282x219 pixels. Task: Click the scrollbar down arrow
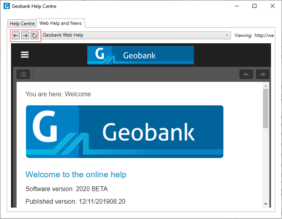point(265,204)
